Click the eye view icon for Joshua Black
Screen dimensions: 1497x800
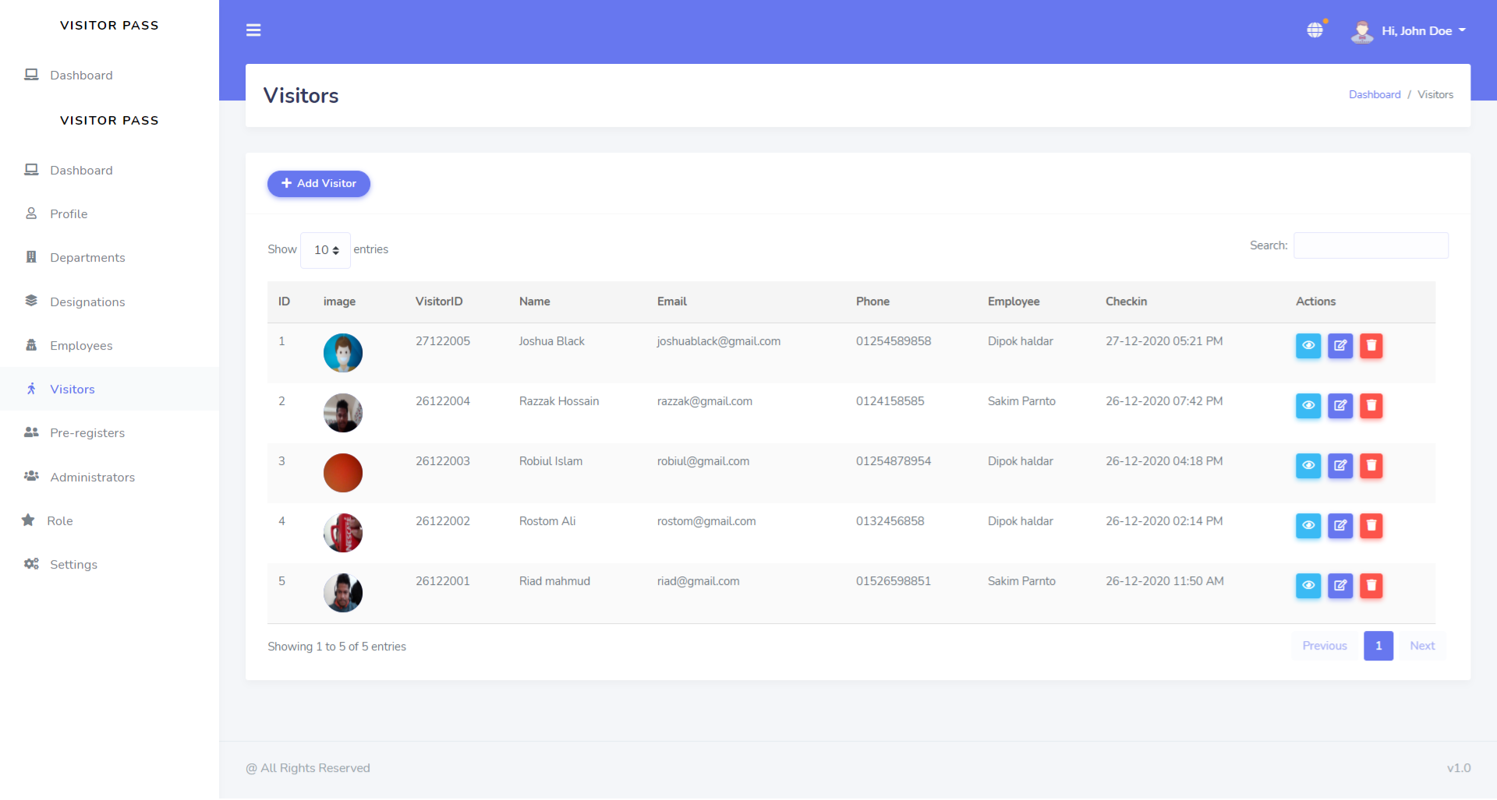click(x=1308, y=346)
